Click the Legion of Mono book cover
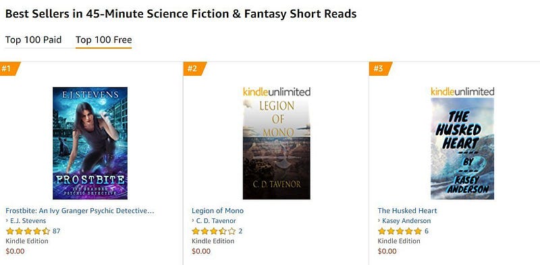This screenshot has height=265, width=540. [x=277, y=149]
